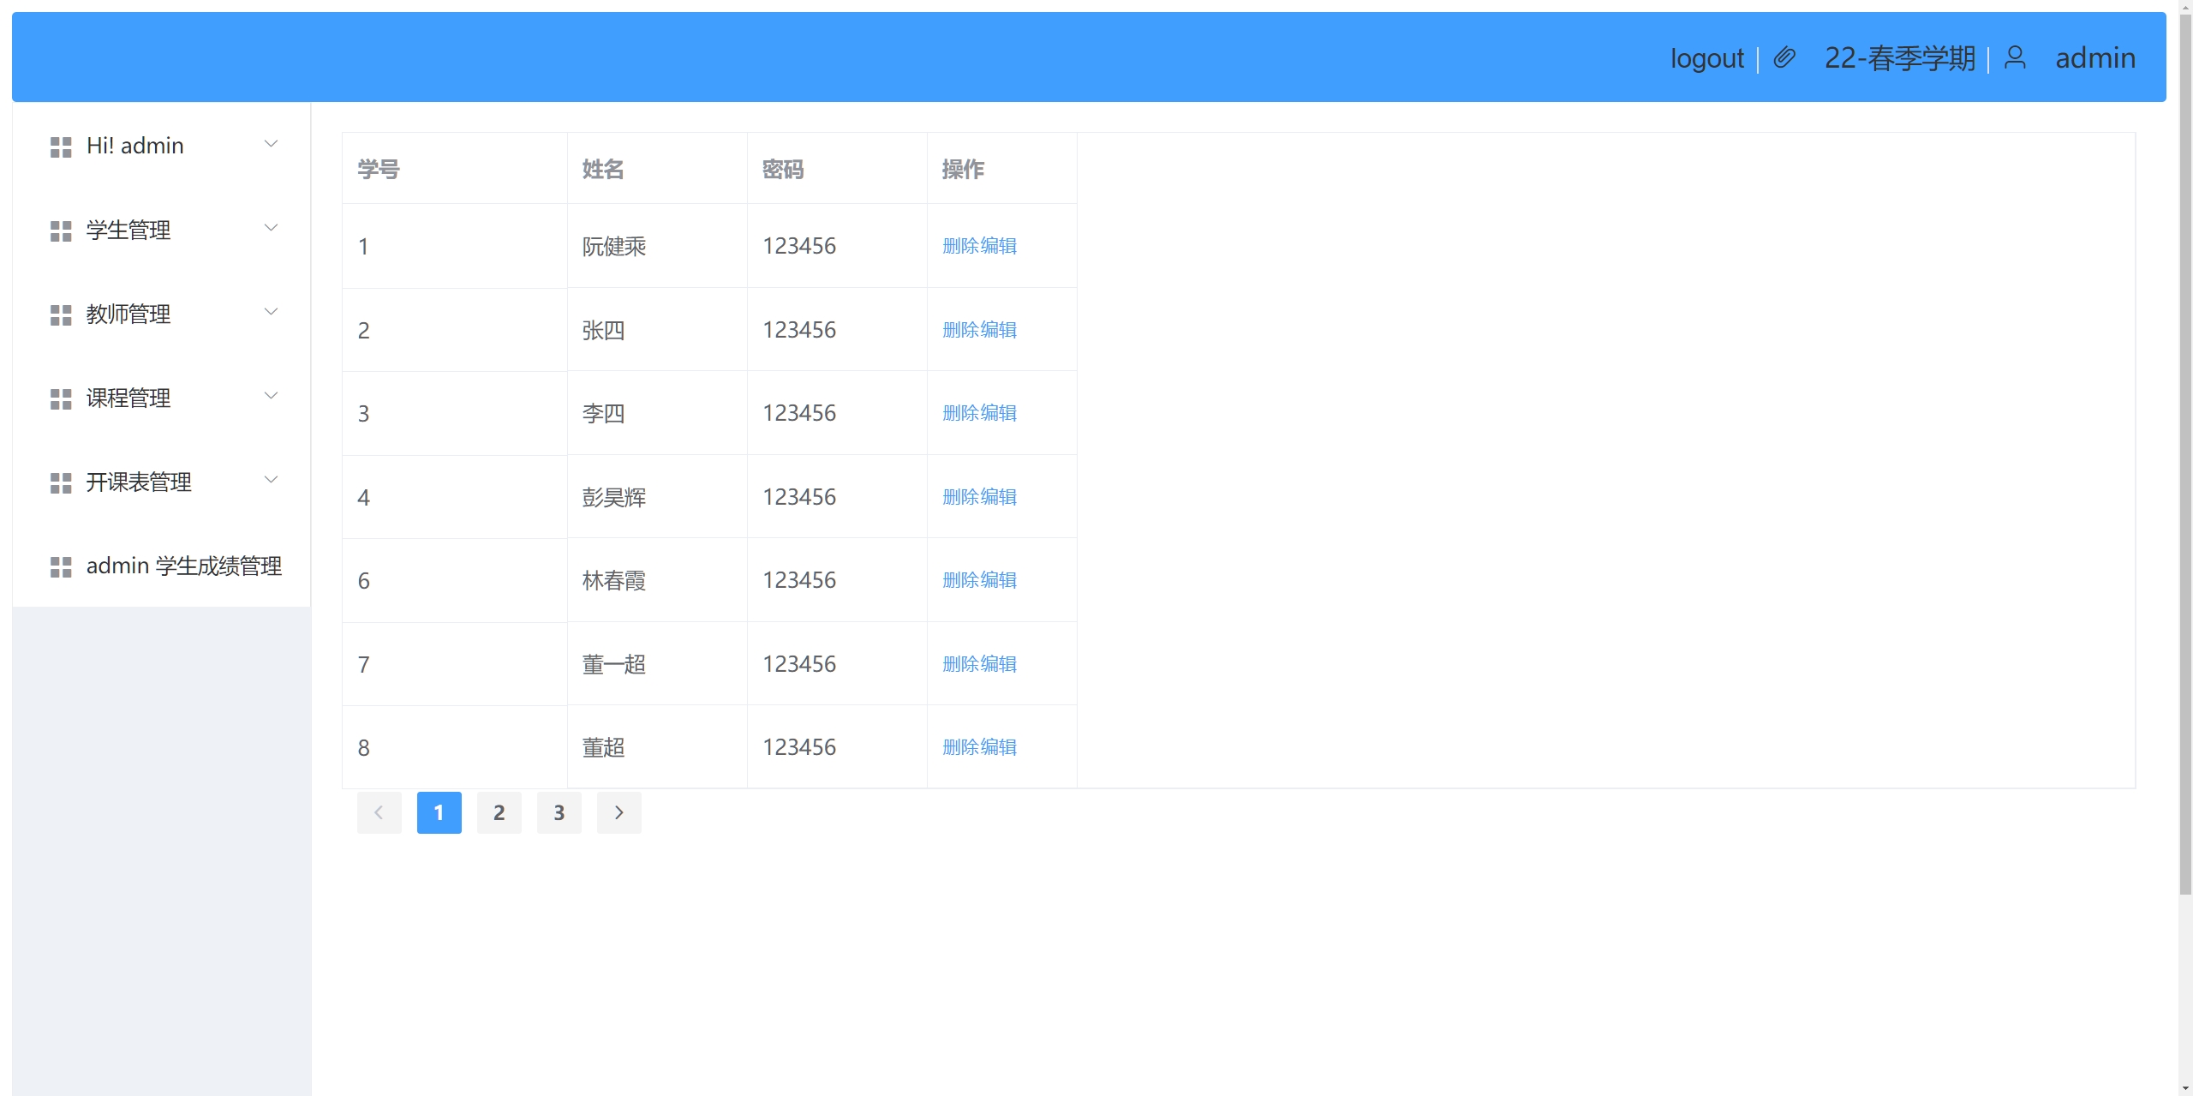The image size is (2193, 1096).
Task: Click 编辑 in the 李四 row
Action: (x=999, y=413)
